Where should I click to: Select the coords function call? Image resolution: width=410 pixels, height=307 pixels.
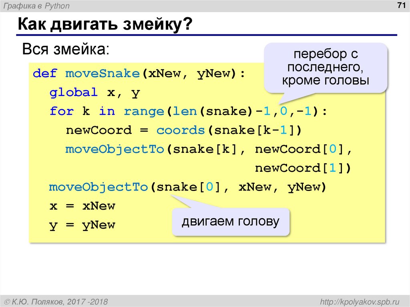tap(181, 130)
